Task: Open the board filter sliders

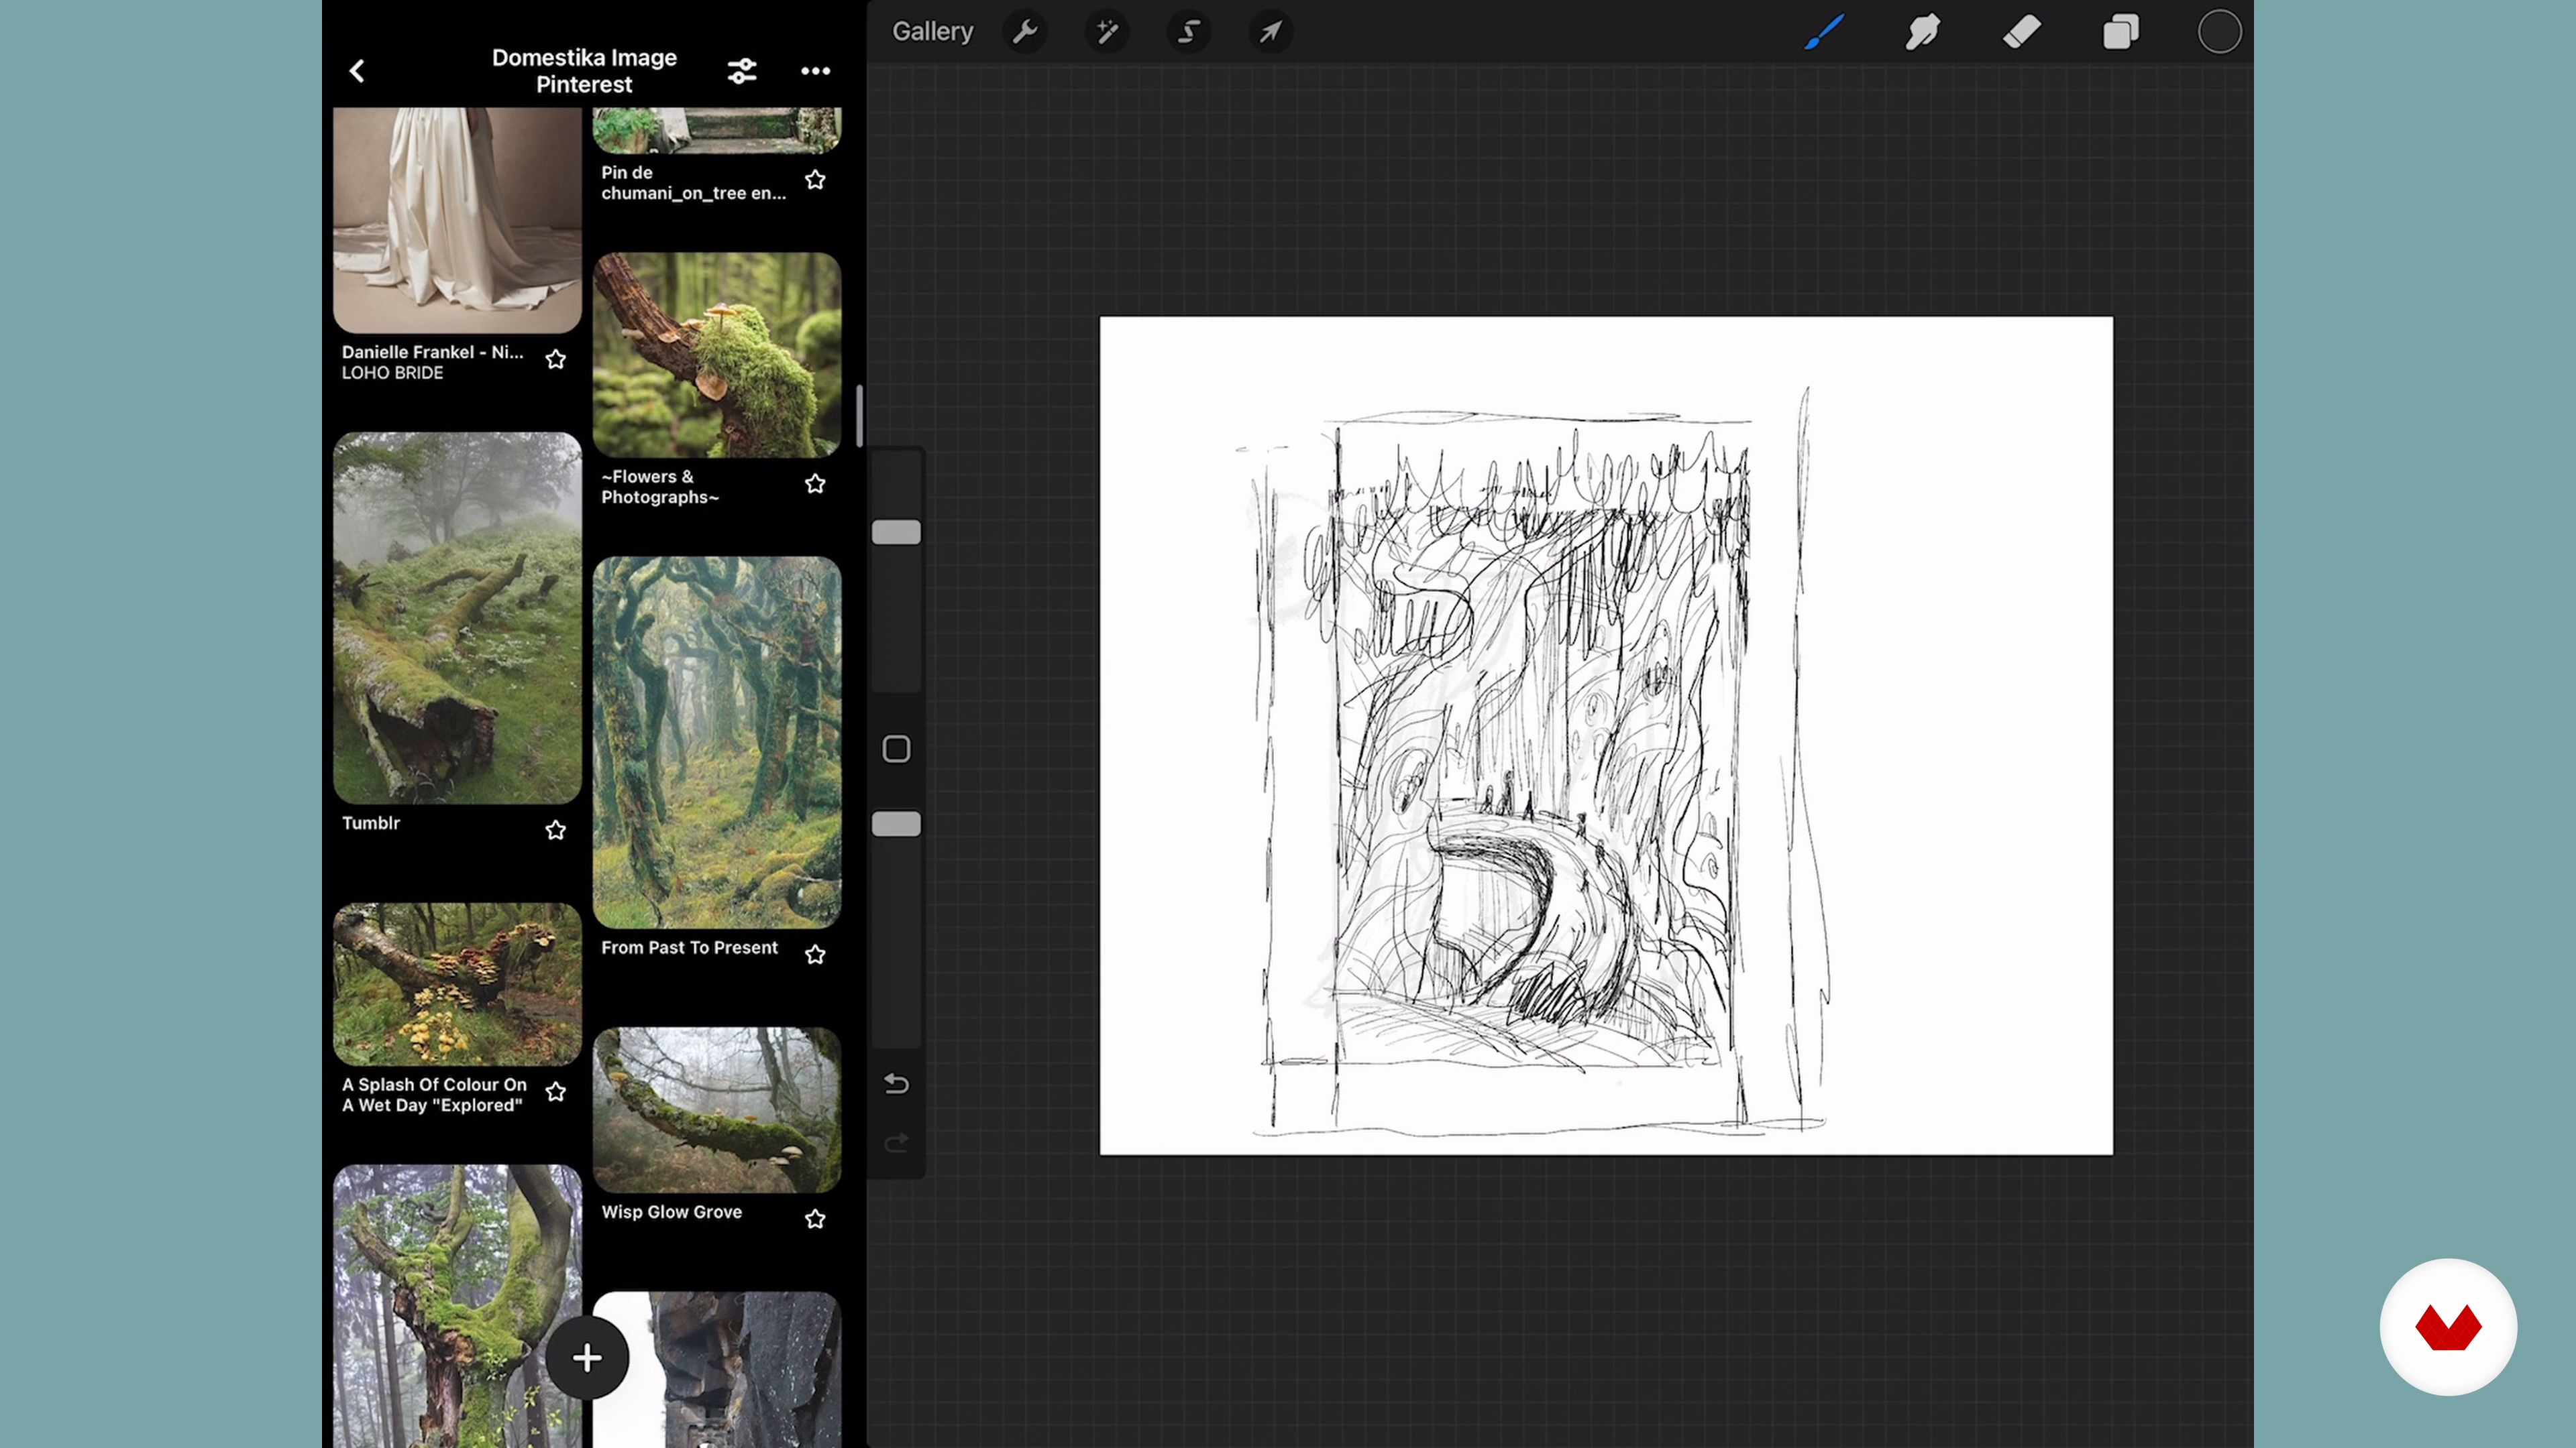Action: (x=741, y=71)
